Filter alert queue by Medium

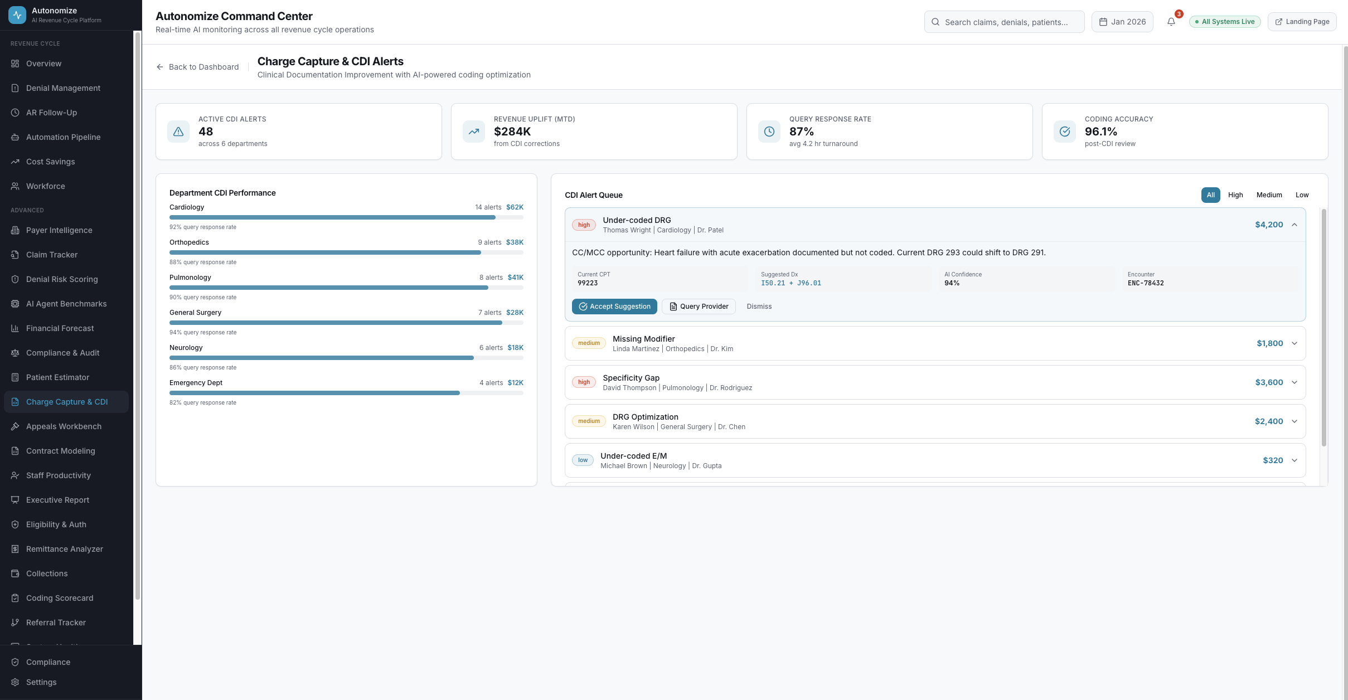click(x=1269, y=195)
